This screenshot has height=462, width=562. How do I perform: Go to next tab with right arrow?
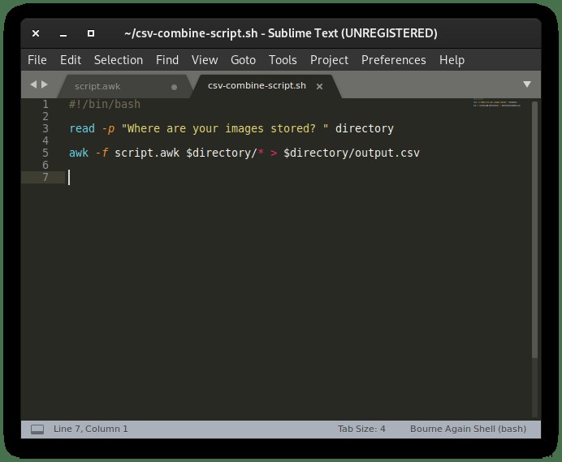(45, 84)
